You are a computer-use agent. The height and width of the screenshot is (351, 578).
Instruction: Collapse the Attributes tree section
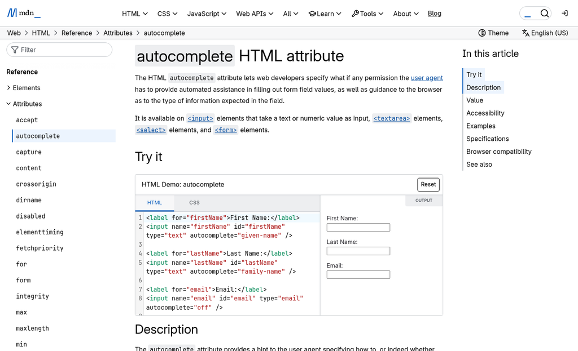tap(24, 104)
